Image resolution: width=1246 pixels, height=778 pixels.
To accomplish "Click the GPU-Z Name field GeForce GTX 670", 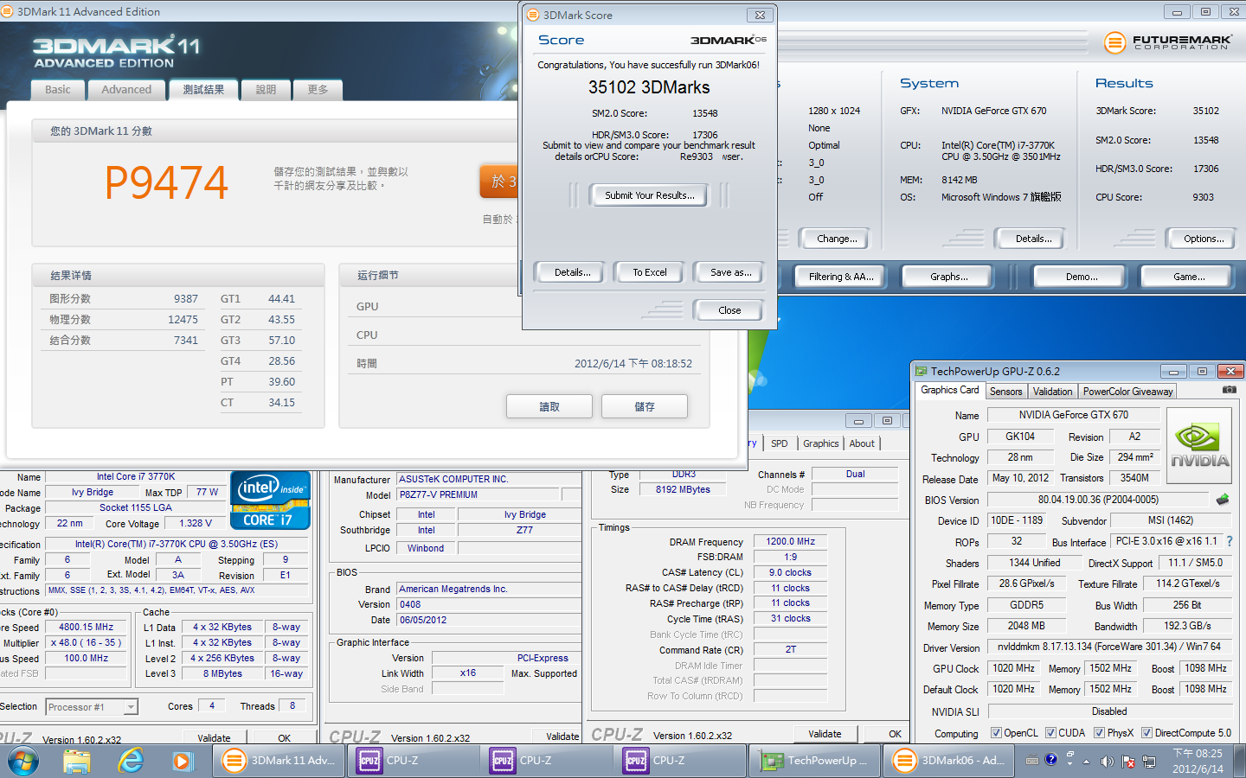I will point(1073,415).
